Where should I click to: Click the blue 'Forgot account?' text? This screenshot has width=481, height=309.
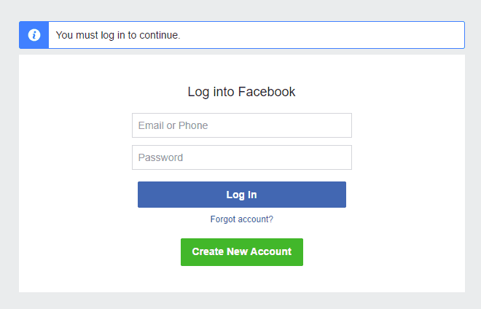click(x=241, y=219)
